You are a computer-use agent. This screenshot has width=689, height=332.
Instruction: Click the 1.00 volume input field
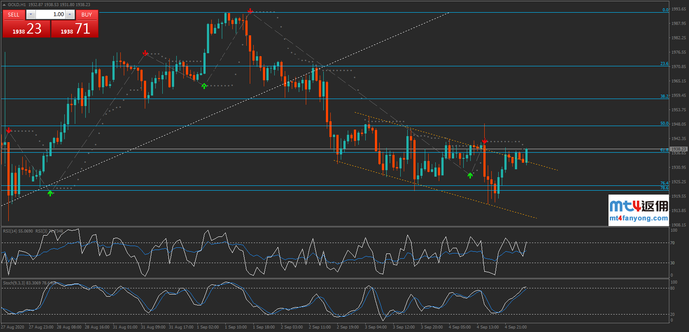pyautogui.click(x=50, y=14)
